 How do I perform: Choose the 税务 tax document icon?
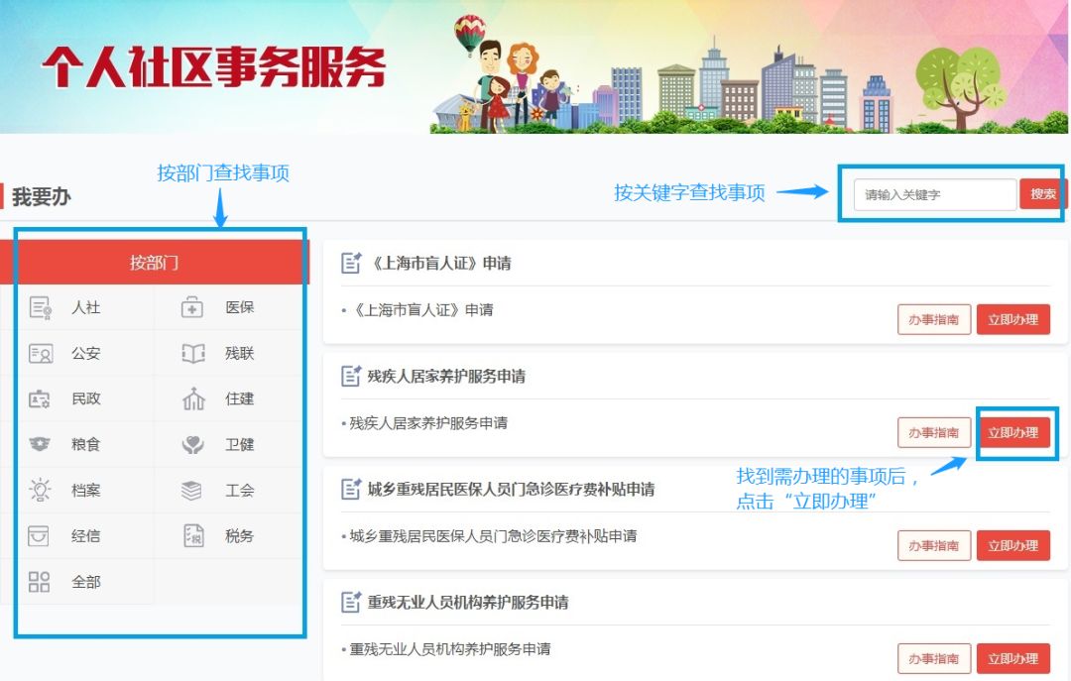[194, 536]
